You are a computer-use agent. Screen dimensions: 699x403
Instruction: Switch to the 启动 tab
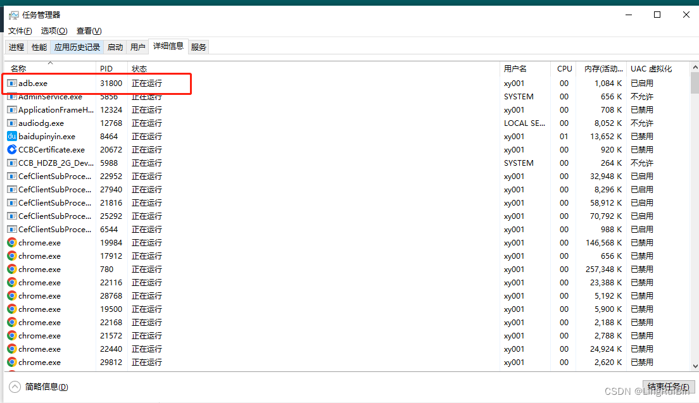(115, 47)
